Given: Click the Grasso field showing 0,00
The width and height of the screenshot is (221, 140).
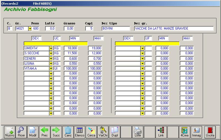Looking at the screenshot, I should tap(69, 28).
